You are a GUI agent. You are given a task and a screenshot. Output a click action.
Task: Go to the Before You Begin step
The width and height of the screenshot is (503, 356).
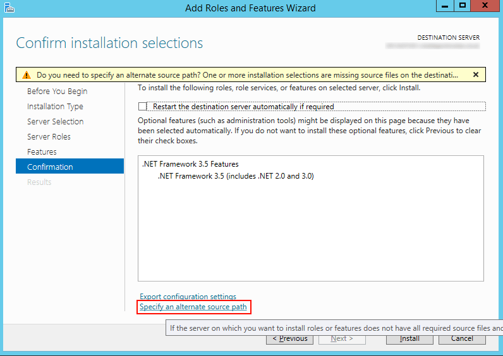(x=57, y=92)
